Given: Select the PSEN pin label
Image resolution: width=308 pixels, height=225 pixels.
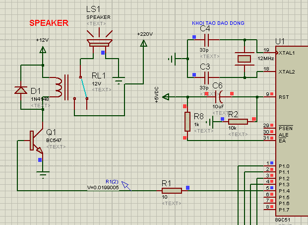Looking at the screenshot, I should (x=286, y=128).
